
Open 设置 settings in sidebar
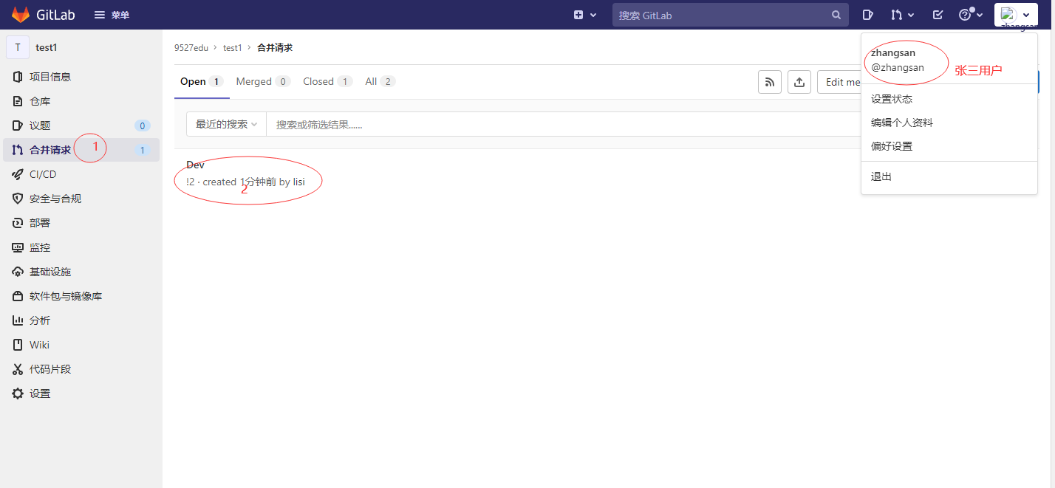[81, 394]
